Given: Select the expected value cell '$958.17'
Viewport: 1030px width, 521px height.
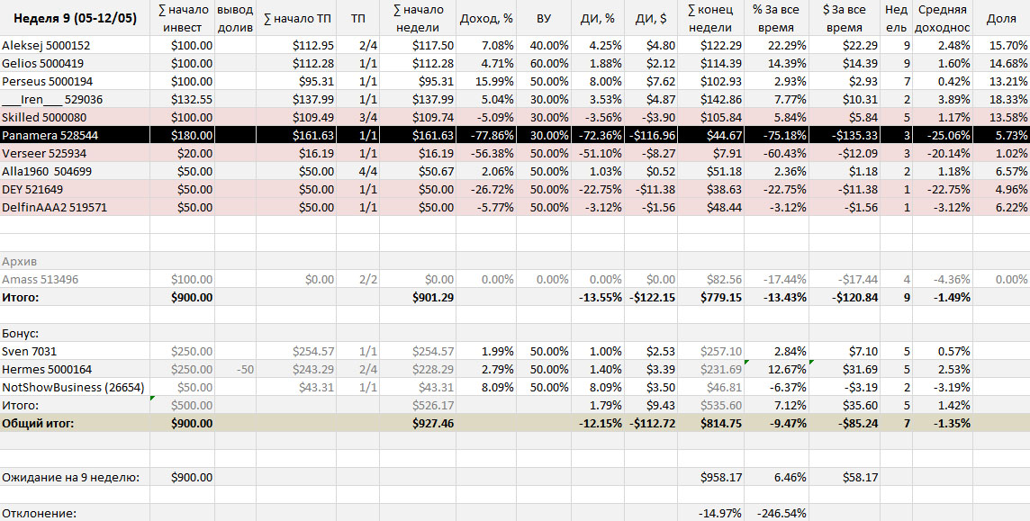Looking at the screenshot, I should (710, 477).
